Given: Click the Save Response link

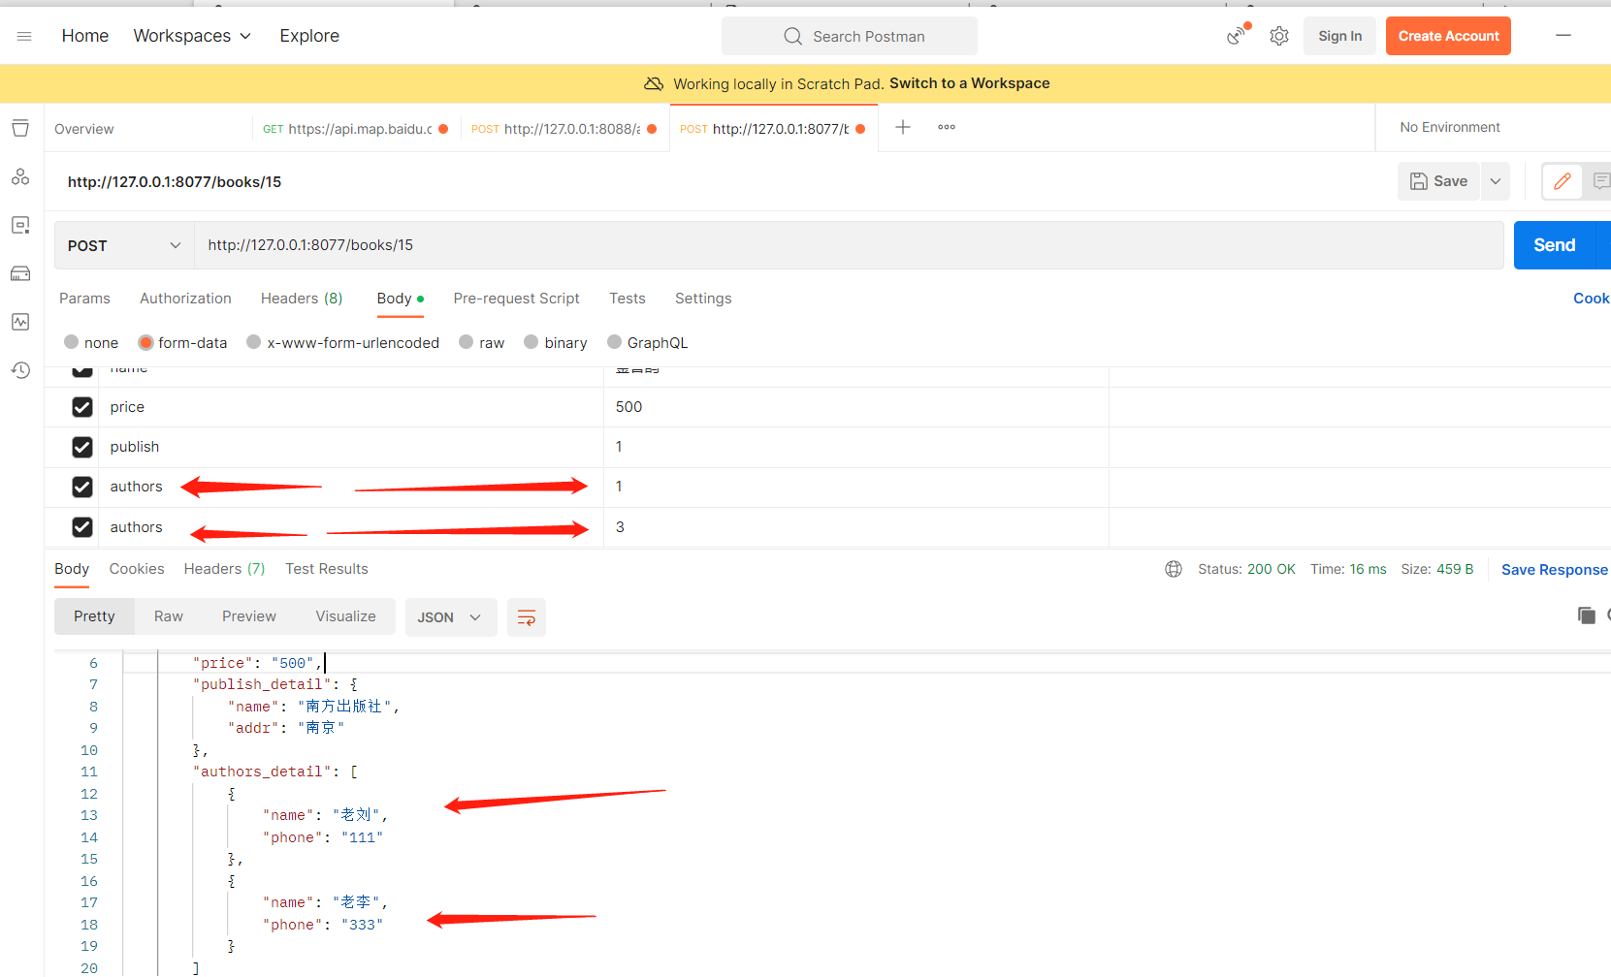Looking at the screenshot, I should point(1554,570).
